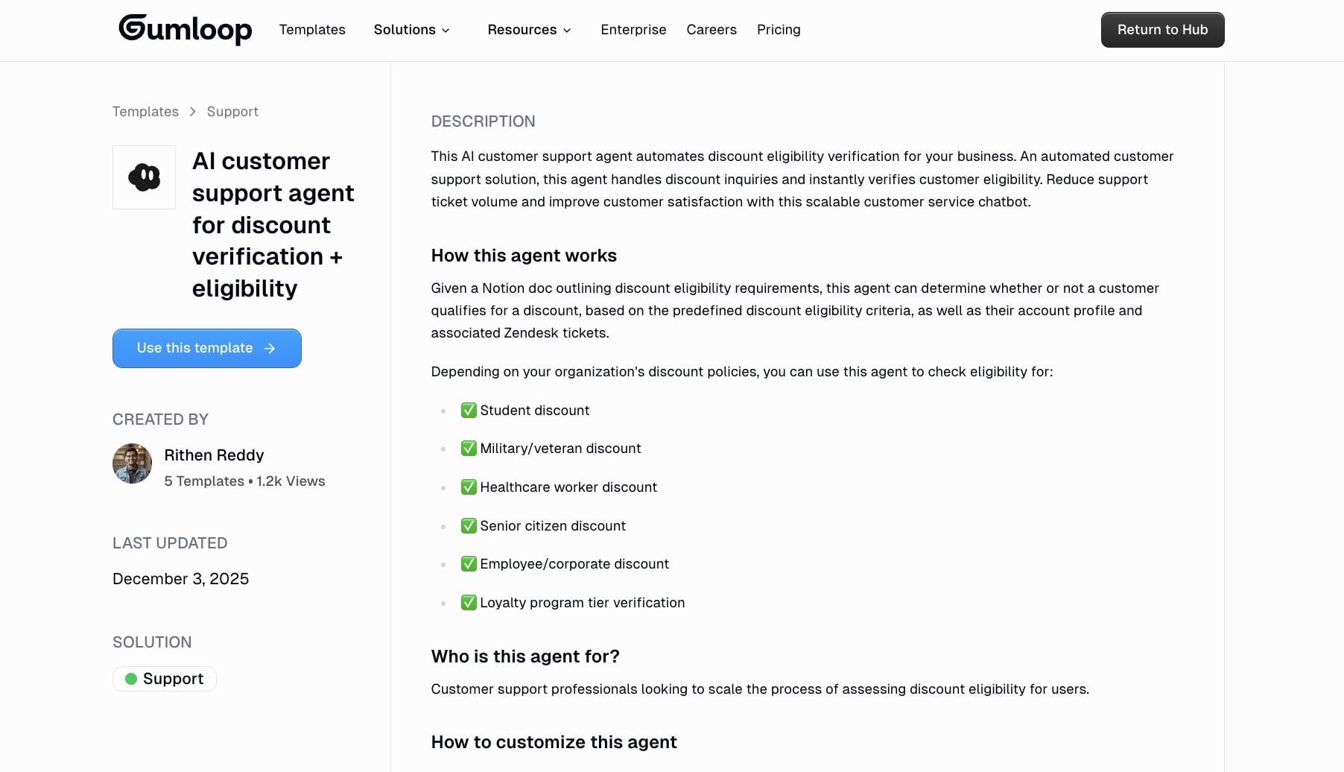The height and width of the screenshot is (772, 1344).
Task: Toggle the Employee/corporate discount checkmark
Action: point(469,564)
